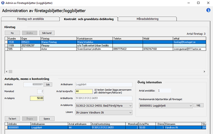Image resolution: width=213 pixels, height=134 pixels.
Task: Click Dörrnamn cell Vändkors IN
Action: tap(183, 128)
